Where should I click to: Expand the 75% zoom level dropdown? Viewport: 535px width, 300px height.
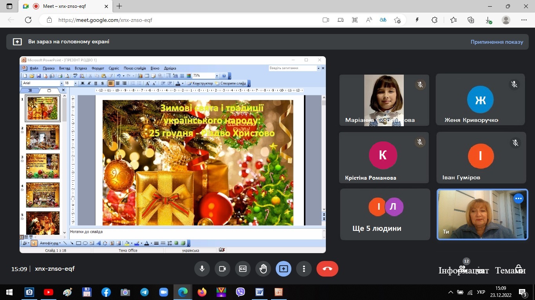[217, 76]
